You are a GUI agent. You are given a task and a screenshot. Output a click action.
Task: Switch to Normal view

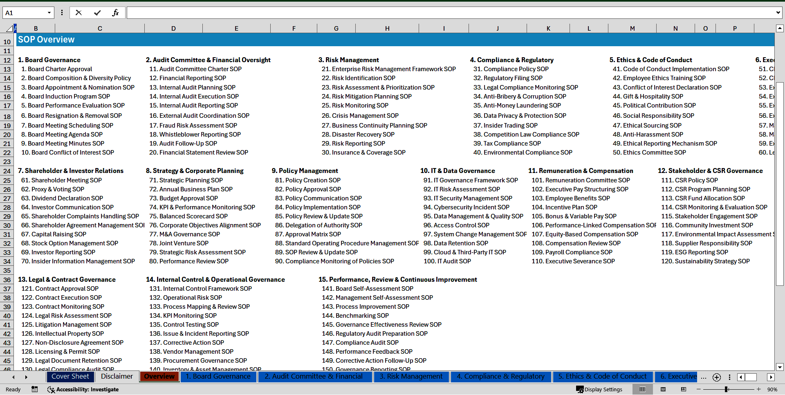(x=642, y=389)
